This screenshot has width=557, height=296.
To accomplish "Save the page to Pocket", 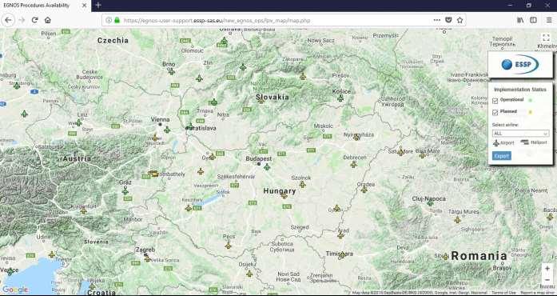I will 448,20.
